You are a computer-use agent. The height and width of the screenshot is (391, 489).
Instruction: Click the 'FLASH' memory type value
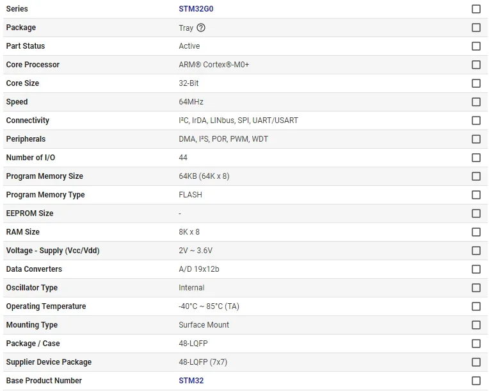coord(190,195)
